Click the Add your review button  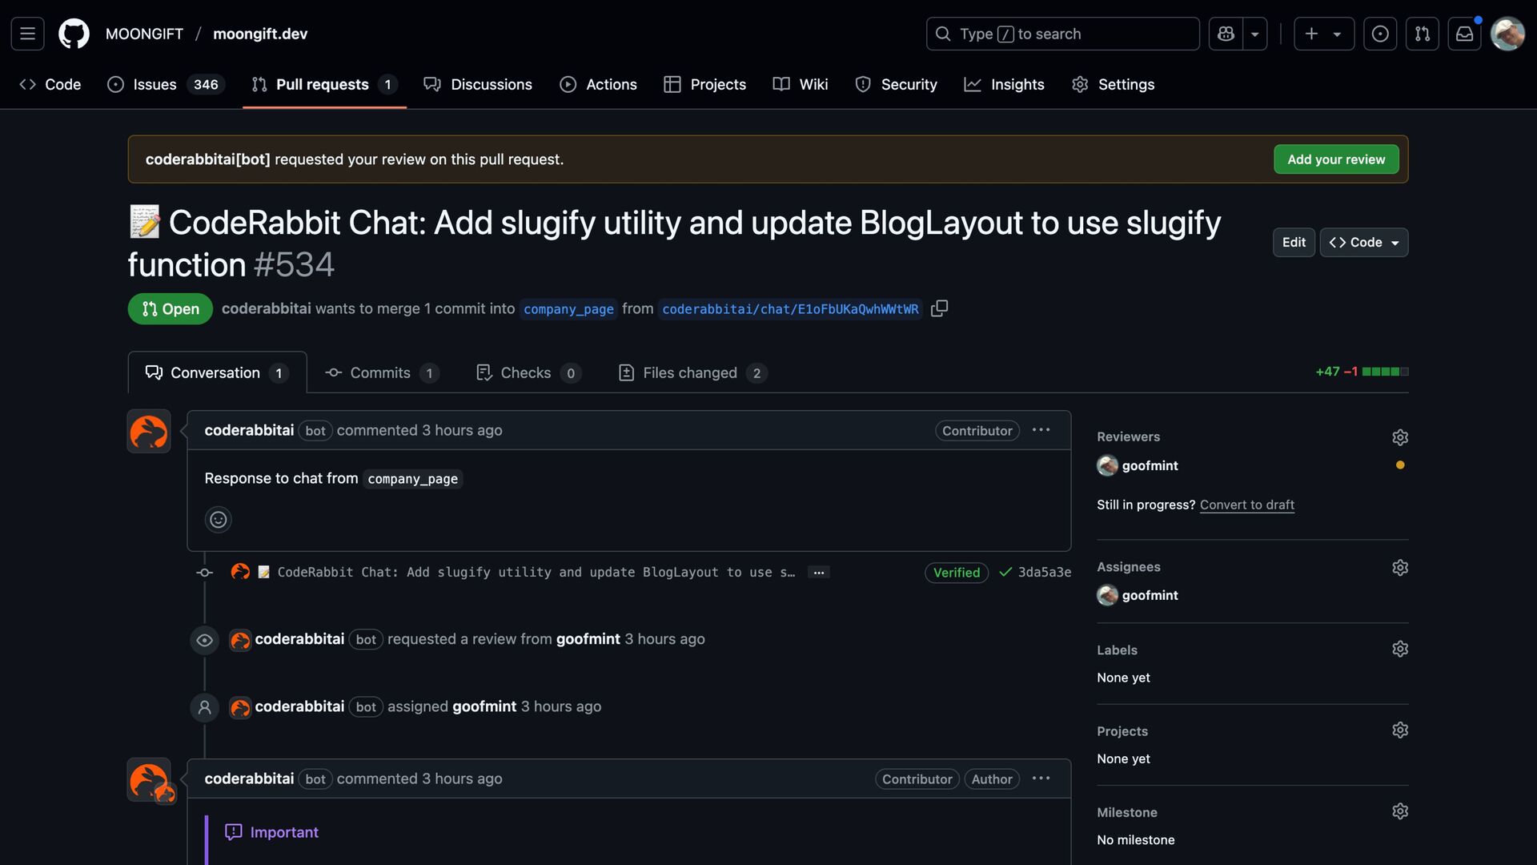[1335, 159]
